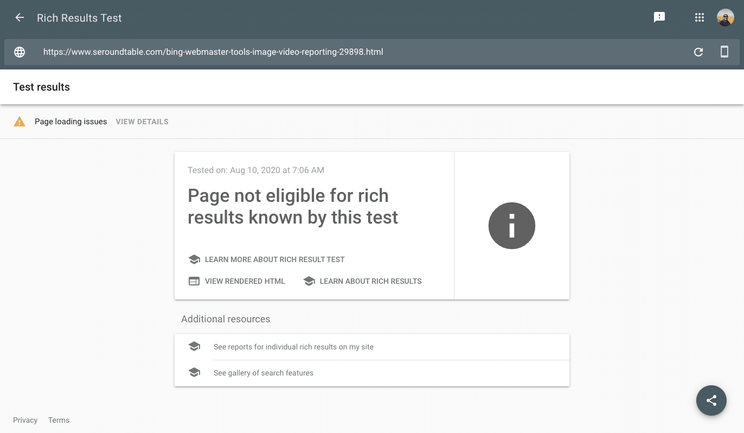Click the Rich Results Test title

click(79, 18)
